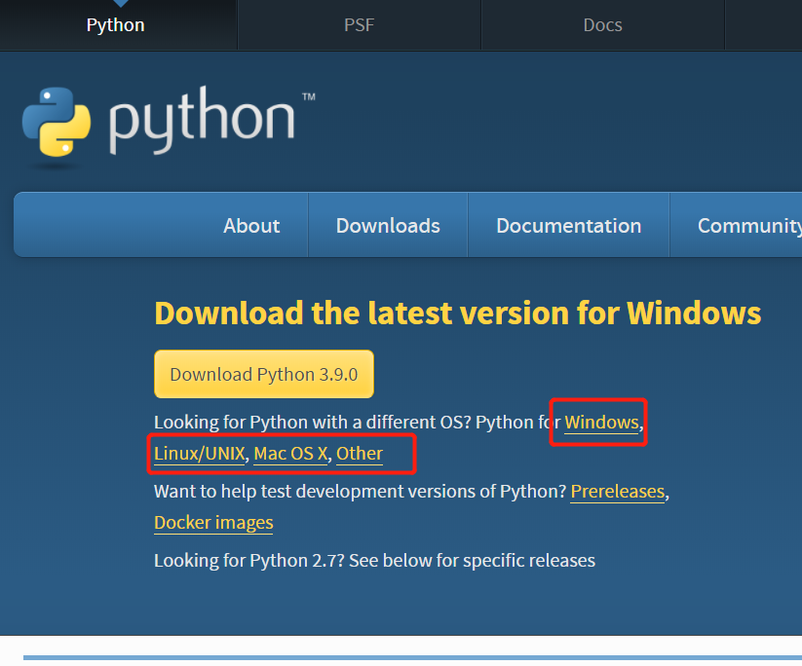This screenshot has height=666, width=802.
Task: Switch to the Python top tab
Action: coord(116,25)
